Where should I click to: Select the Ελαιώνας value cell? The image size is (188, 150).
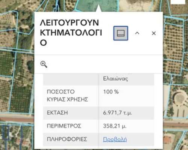[126, 79]
